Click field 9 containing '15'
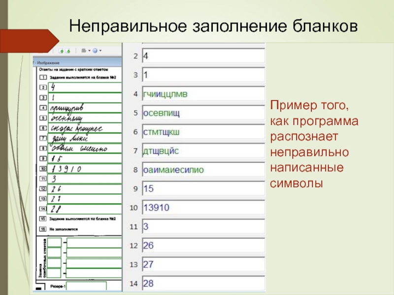Image resolution: width=394 pixels, height=295 pixels. click(x=203, y=189)
